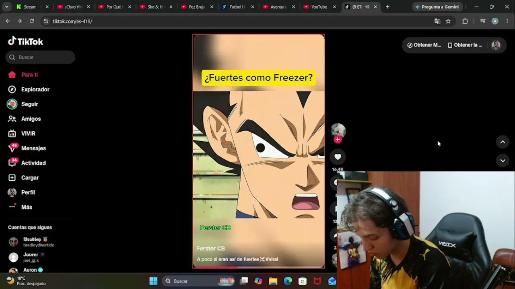
Task: Go to previous video with up chevron
Action: pos(503,142)
